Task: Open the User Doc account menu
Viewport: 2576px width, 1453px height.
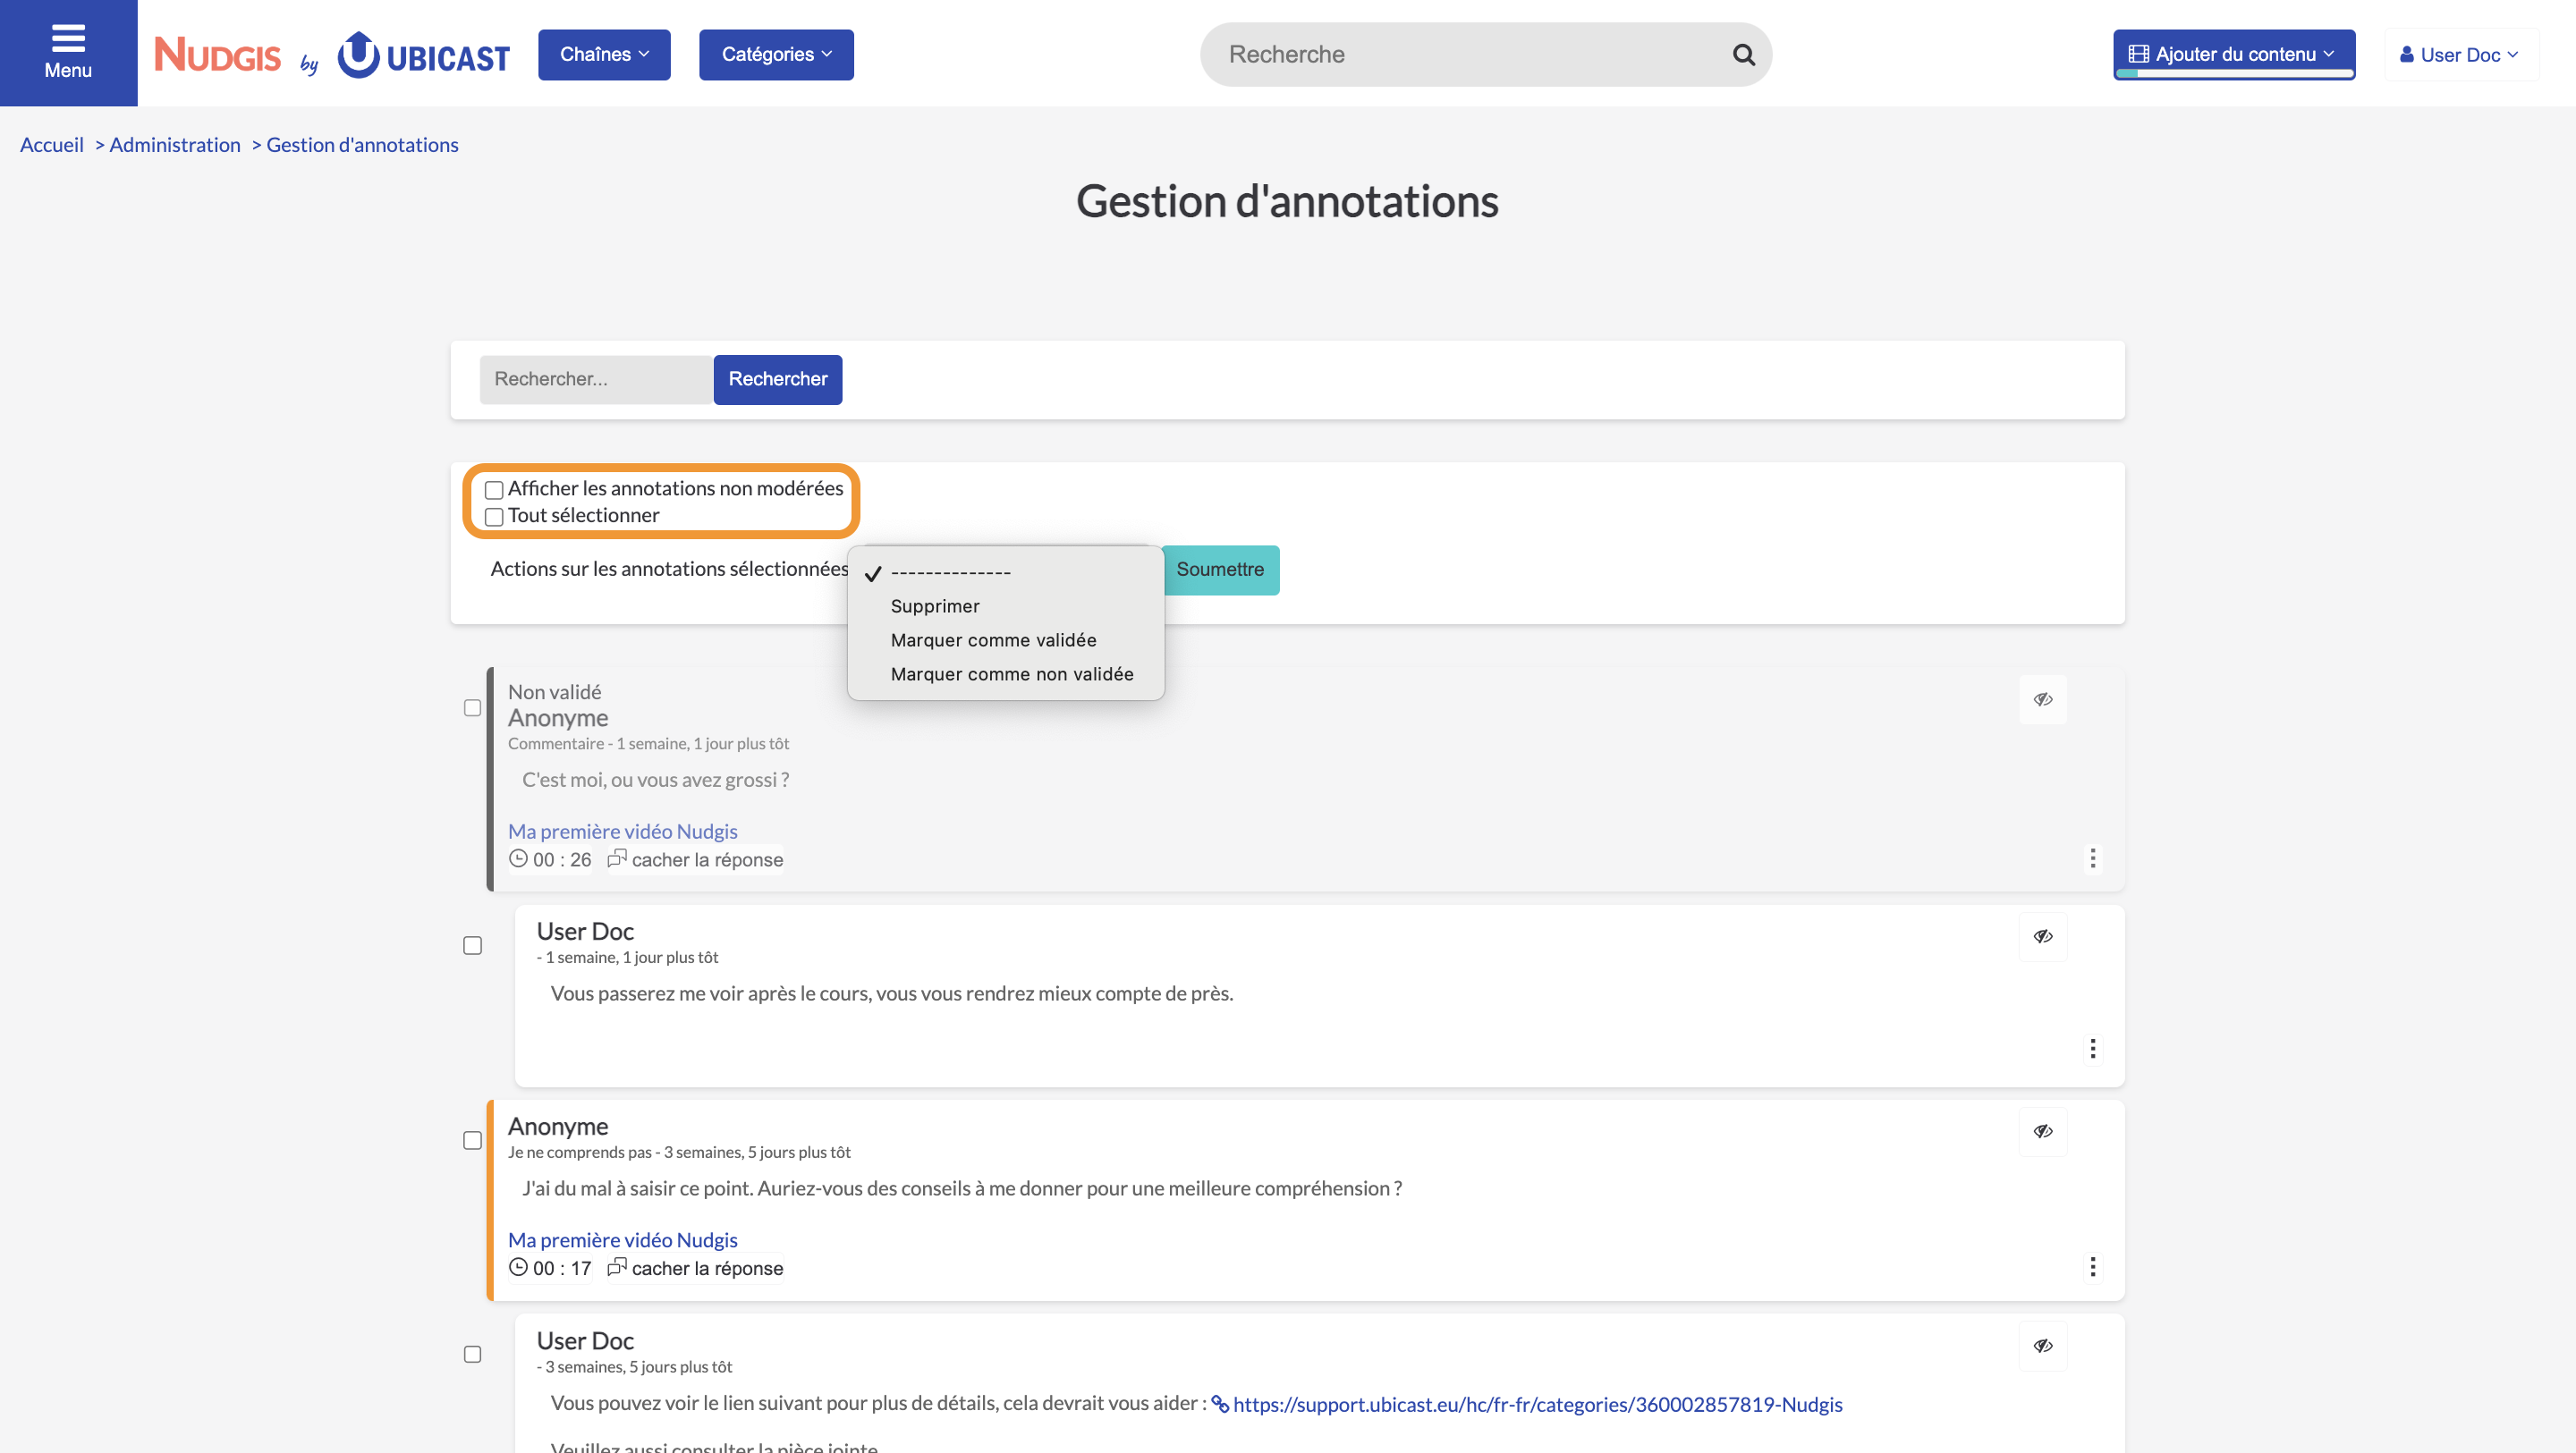Action: coord(2460,55)
